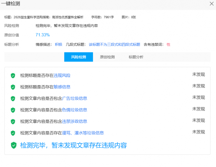The image size is (216, 167).
Task: Switch to the 风险检测 tab
Action: [x=78, y=57]
